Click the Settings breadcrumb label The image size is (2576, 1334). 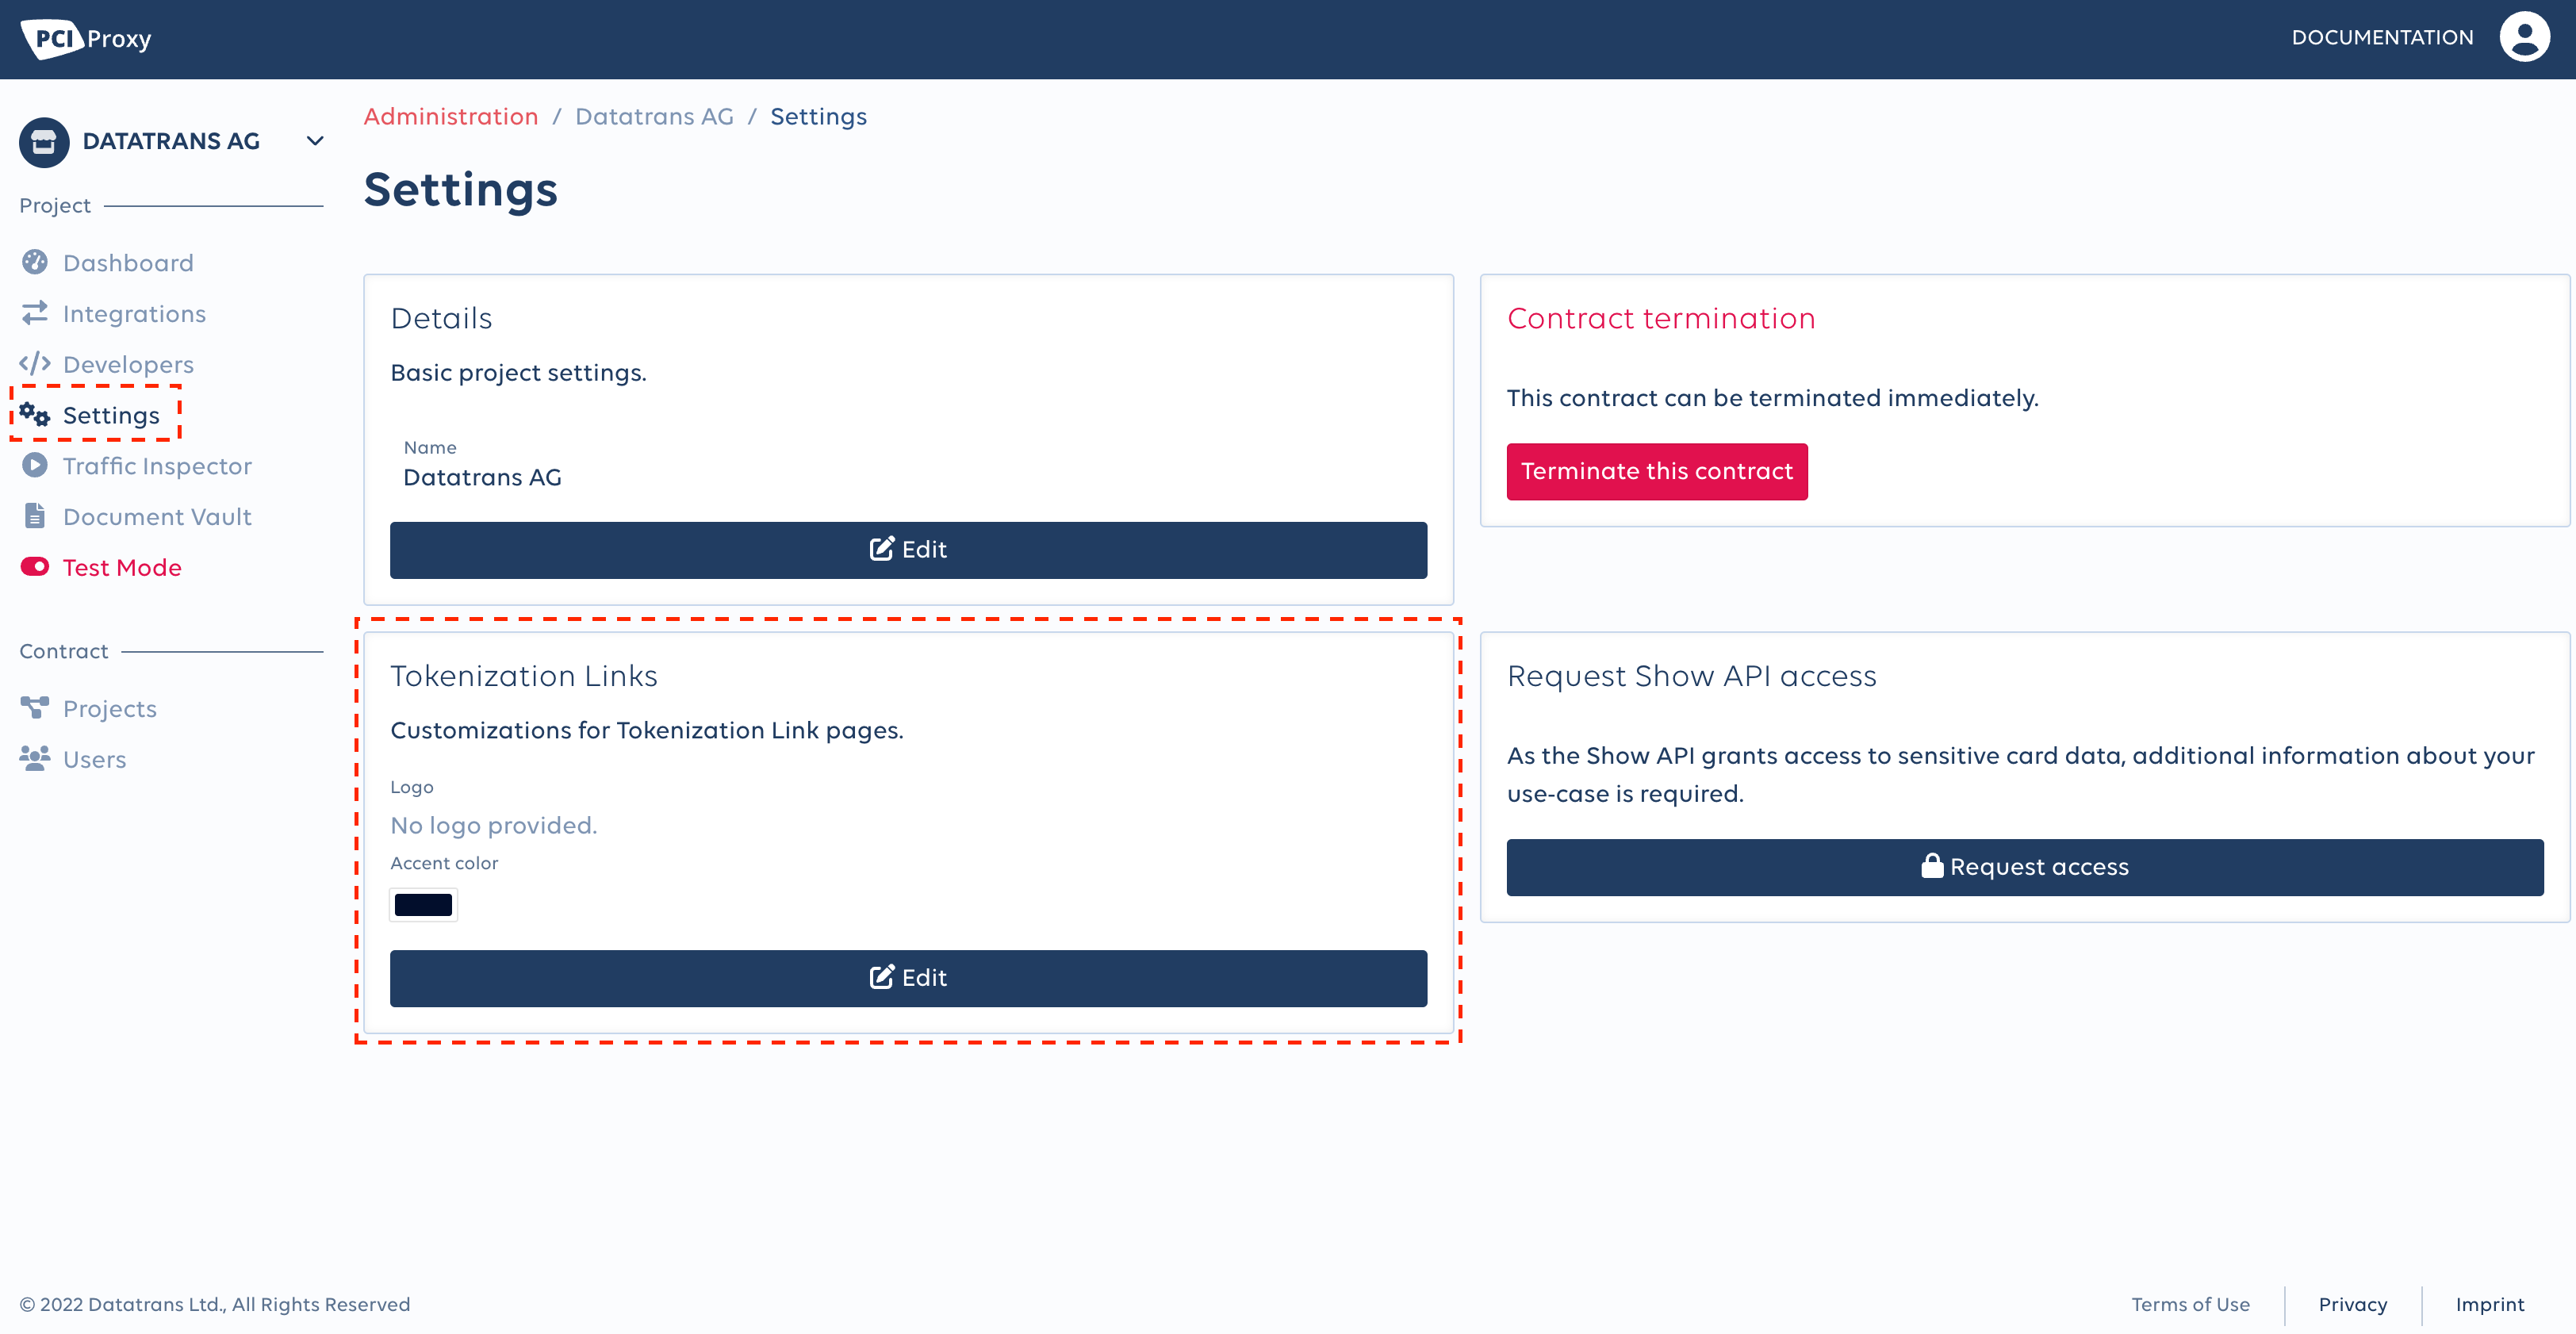point(818,116)
